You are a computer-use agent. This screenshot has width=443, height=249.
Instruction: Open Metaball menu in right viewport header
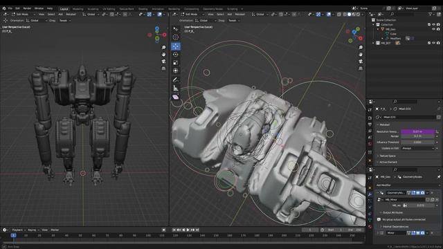(240, 14)
